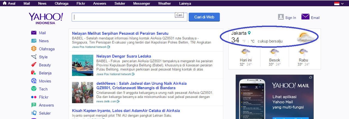Click the Beauty lipstick icon in sidebar
This screenshot has width=349, height=119.
click(x=34, y=65)
